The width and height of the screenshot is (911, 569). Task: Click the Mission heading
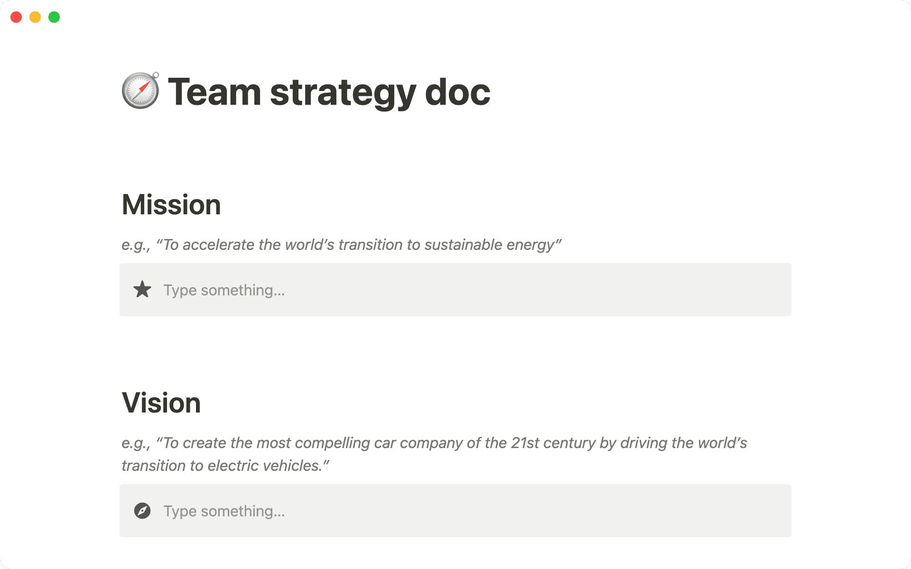pos(171,204)
